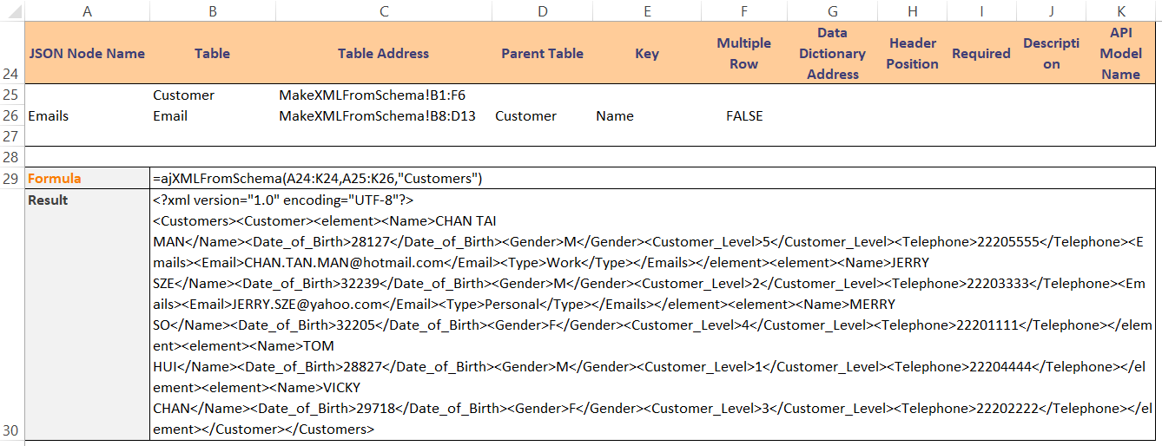1162x446 pixels.
Task: Select the "JSON Node Name" header cell
Action: point(87,54)
